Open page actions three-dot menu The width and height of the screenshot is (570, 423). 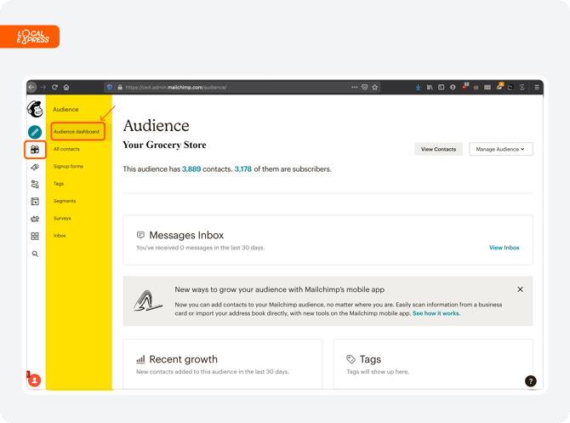pos(355,87)
